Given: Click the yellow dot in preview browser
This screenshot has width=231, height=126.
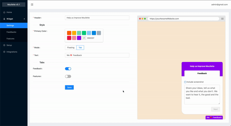Looking at the screenshot, I should point(142,19).
